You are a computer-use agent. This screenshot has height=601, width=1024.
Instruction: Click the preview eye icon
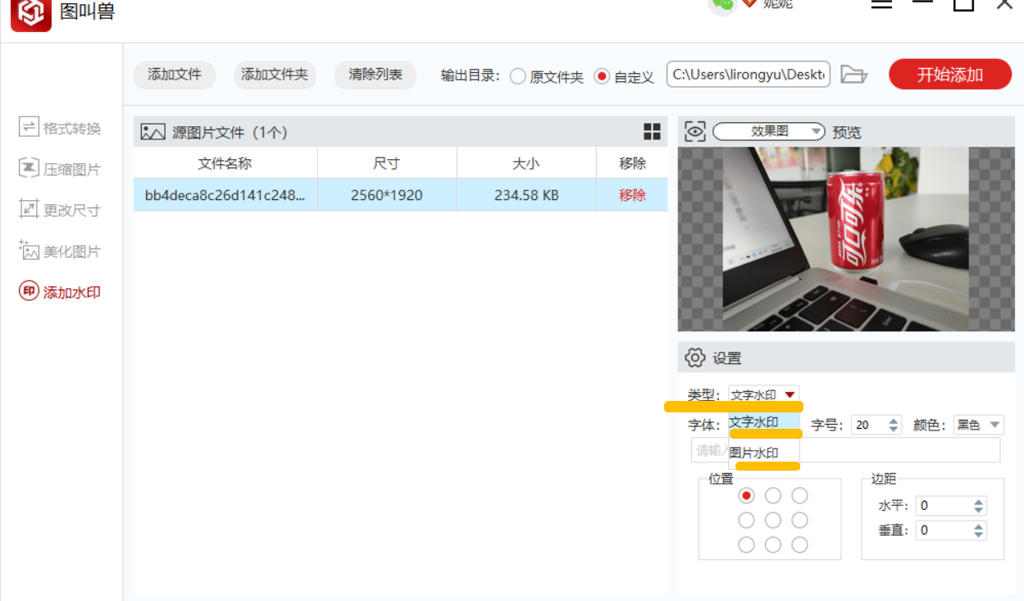(x=694, y=130)
